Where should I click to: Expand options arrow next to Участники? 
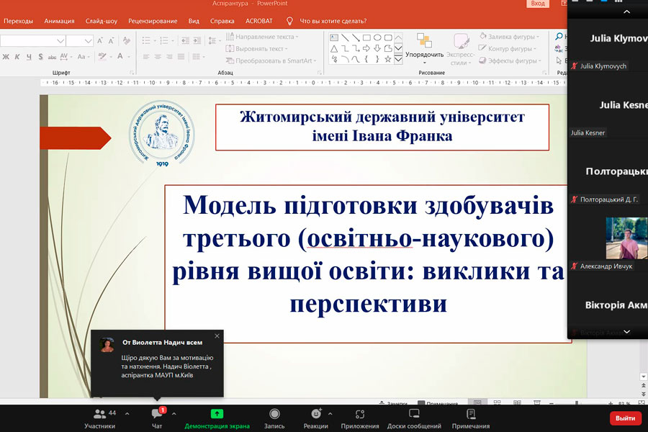pyautogui.click(x=127, y=414)
